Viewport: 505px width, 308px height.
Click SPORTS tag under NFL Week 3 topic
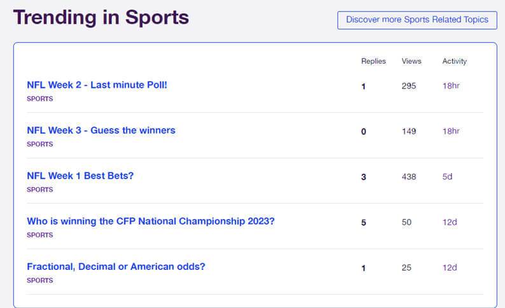click(39, 144)
